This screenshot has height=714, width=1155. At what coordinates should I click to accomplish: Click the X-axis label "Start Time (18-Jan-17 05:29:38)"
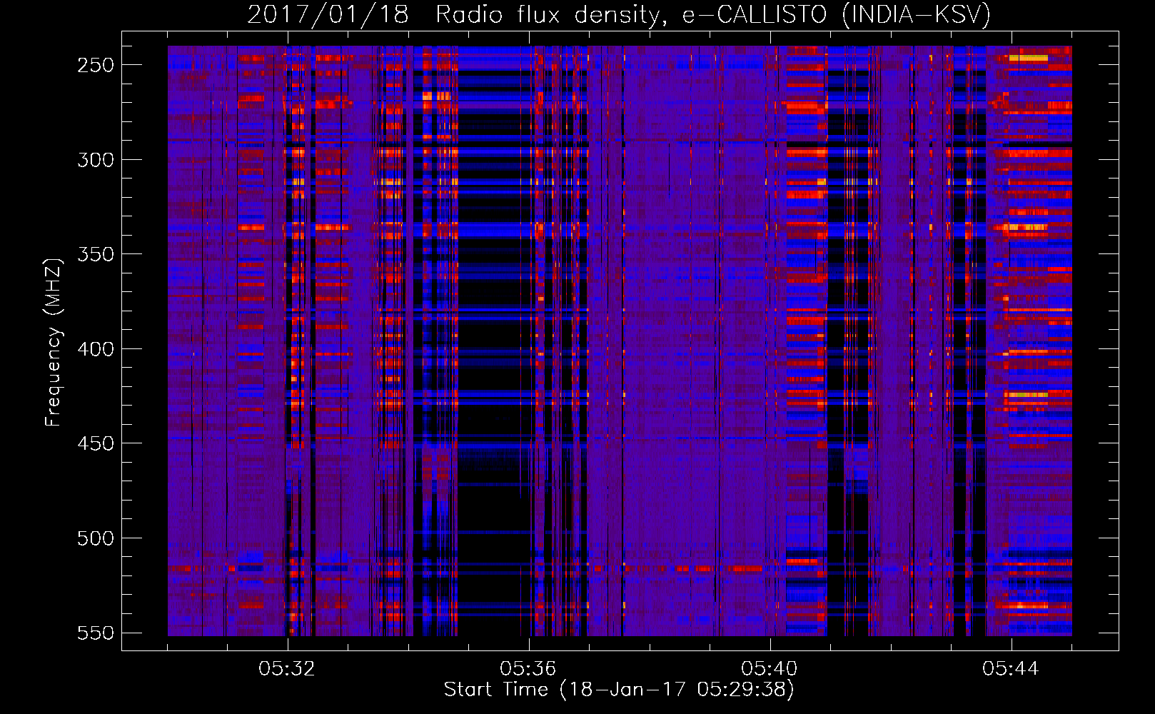click(619, 690)
